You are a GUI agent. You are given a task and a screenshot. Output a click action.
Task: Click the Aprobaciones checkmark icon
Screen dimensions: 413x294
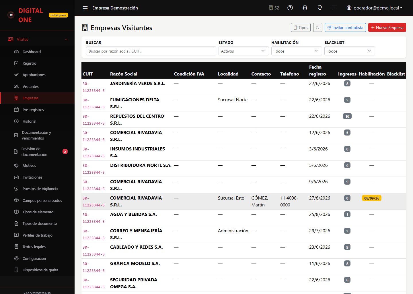click(x=16, y=75)
